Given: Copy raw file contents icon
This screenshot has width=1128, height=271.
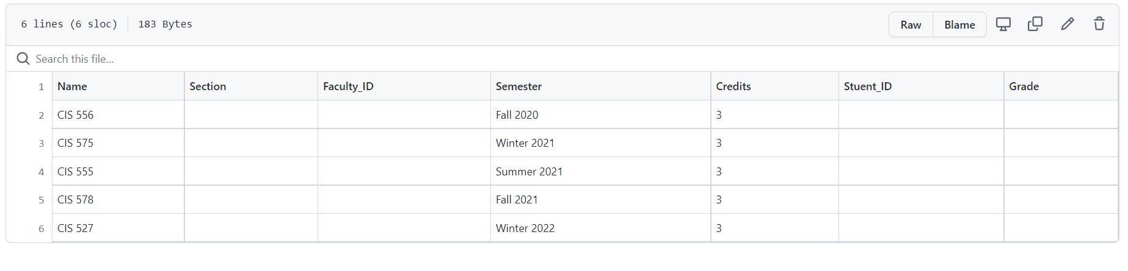Looking at the screenshot, I should point(1035,24).
